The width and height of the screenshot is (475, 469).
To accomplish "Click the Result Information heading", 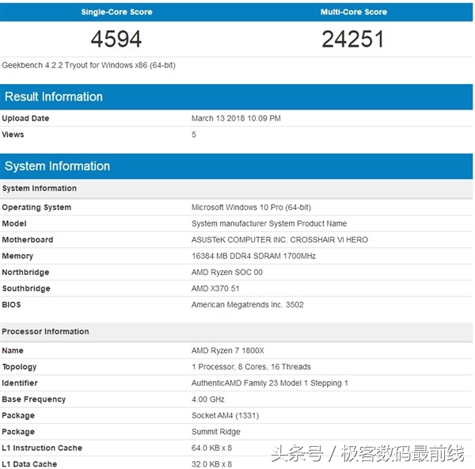I will click(54, 97).
